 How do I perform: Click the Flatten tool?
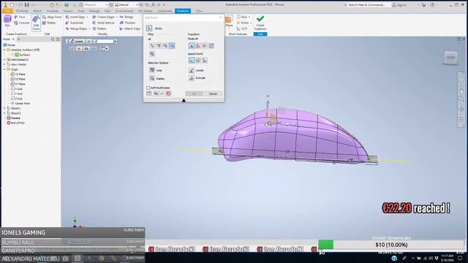(x=99, y=28)
